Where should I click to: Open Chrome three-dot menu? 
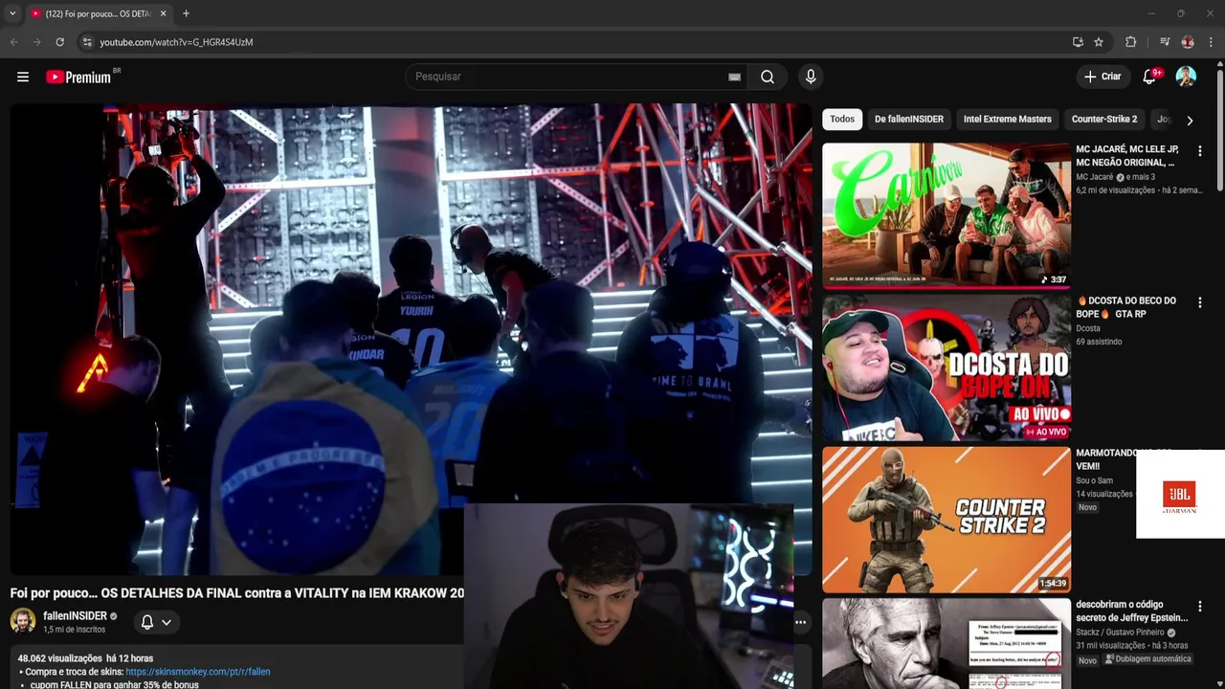click(1211, 42)
